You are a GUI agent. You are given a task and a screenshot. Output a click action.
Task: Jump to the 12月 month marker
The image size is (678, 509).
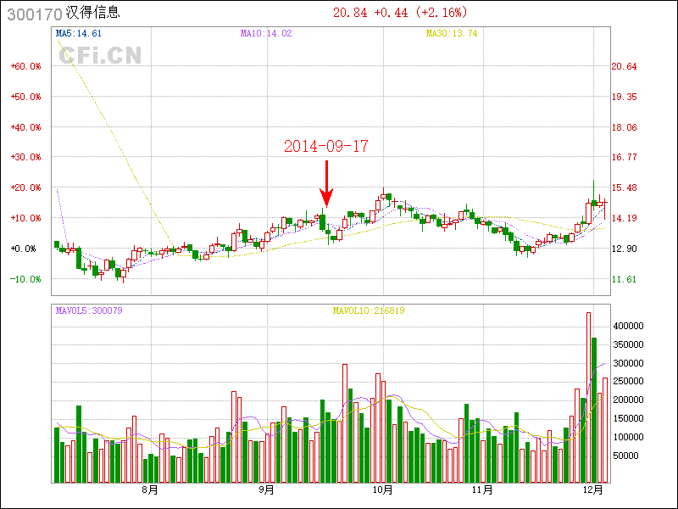coord(594,489)
